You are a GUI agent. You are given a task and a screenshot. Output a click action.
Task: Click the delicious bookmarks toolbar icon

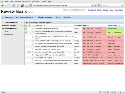point(23,5)
